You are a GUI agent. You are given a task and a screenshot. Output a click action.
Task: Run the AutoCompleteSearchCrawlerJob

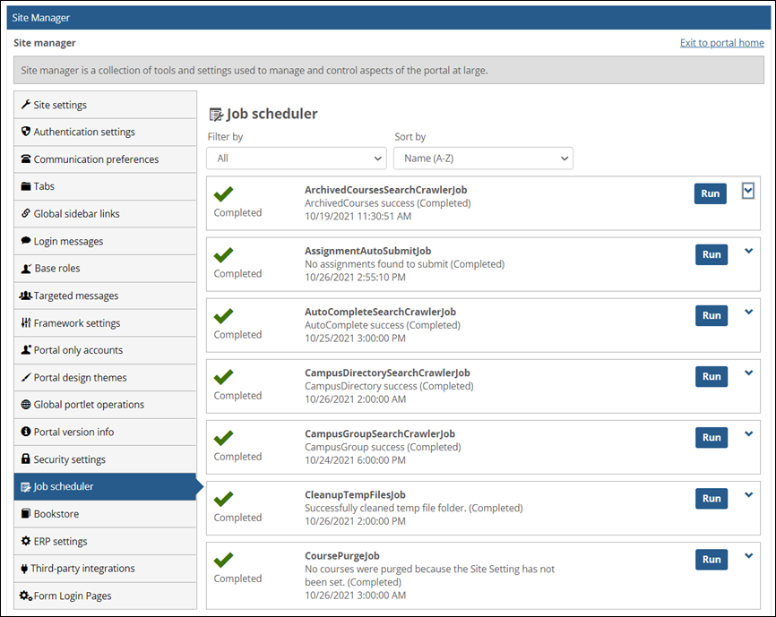(711, 315)
